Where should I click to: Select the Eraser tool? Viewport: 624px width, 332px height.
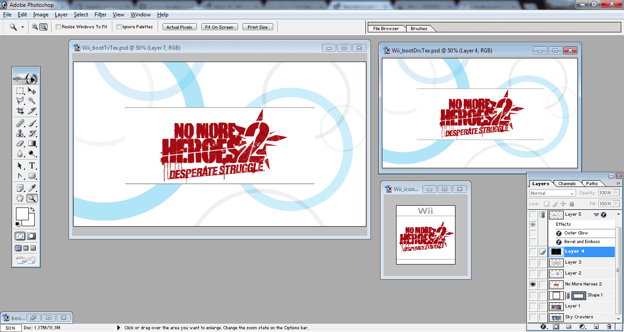pyautogui.click(x=20, y=143)
